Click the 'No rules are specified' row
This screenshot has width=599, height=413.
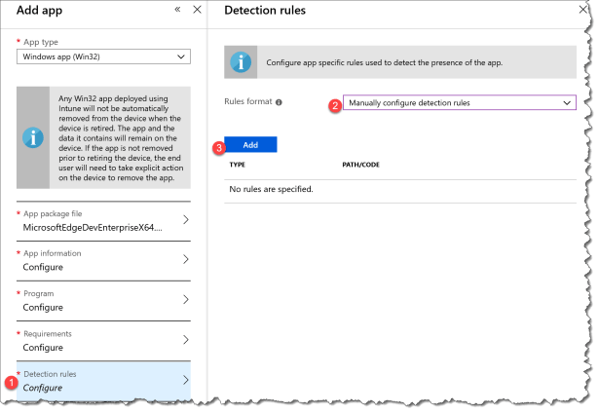click(x=271, y=188)
